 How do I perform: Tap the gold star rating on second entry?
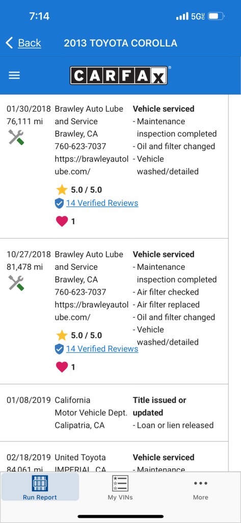(62, 335)
